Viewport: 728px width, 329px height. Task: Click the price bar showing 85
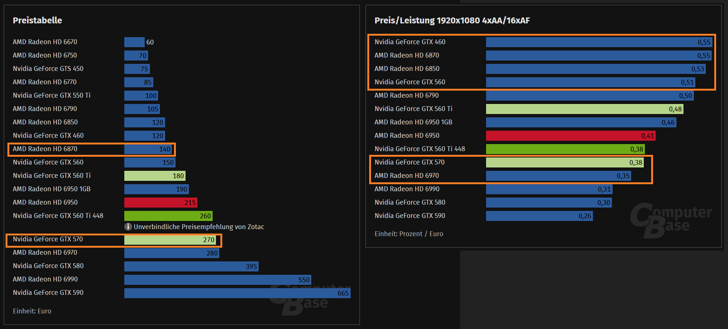139,82
